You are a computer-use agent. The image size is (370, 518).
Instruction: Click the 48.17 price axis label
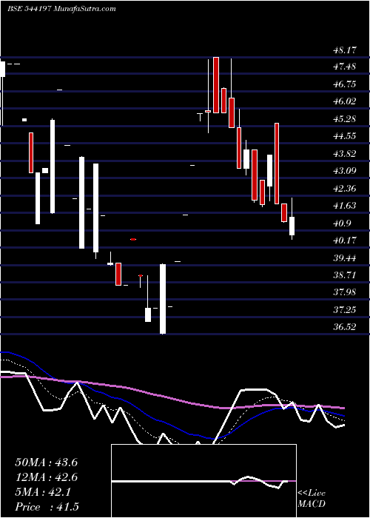pyautogui.click(x=345, y=50)
